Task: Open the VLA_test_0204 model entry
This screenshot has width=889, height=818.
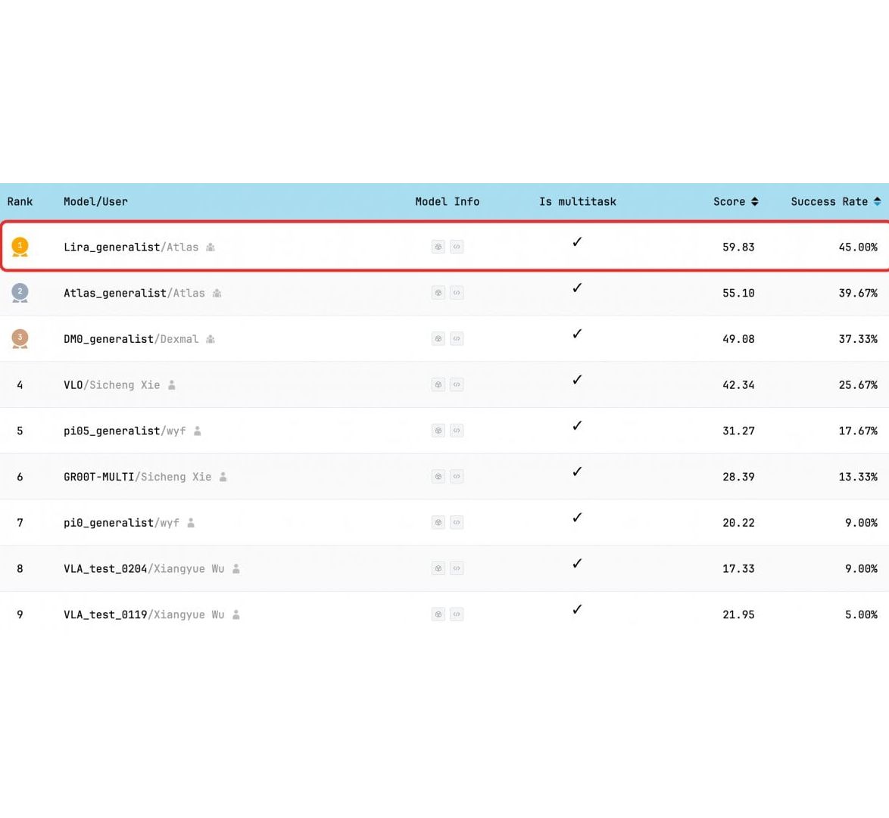Action: pos(105,568)
